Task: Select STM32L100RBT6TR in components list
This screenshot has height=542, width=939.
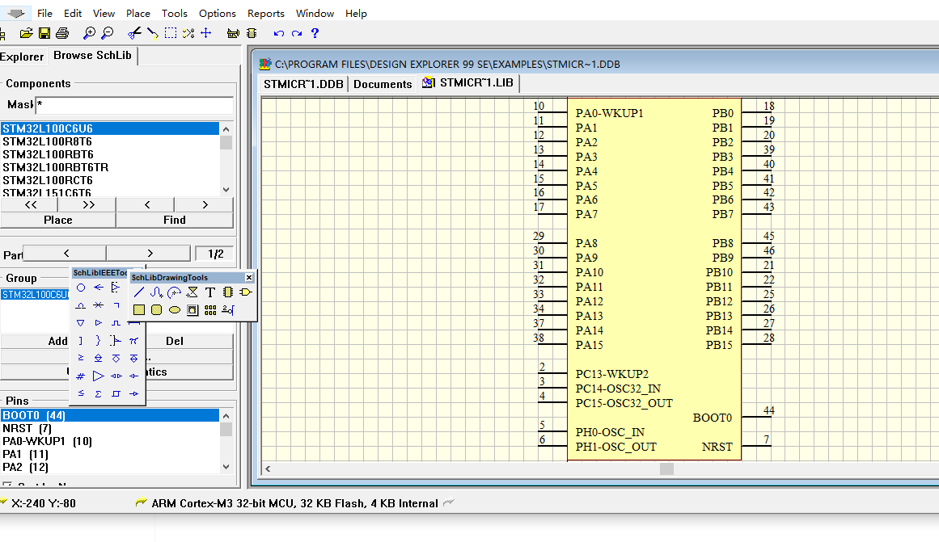Action: pyautogui.click(x=110, y=167)
